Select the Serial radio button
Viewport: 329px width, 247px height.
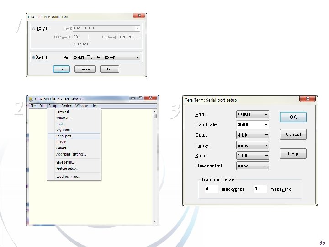tap(33, 57)
